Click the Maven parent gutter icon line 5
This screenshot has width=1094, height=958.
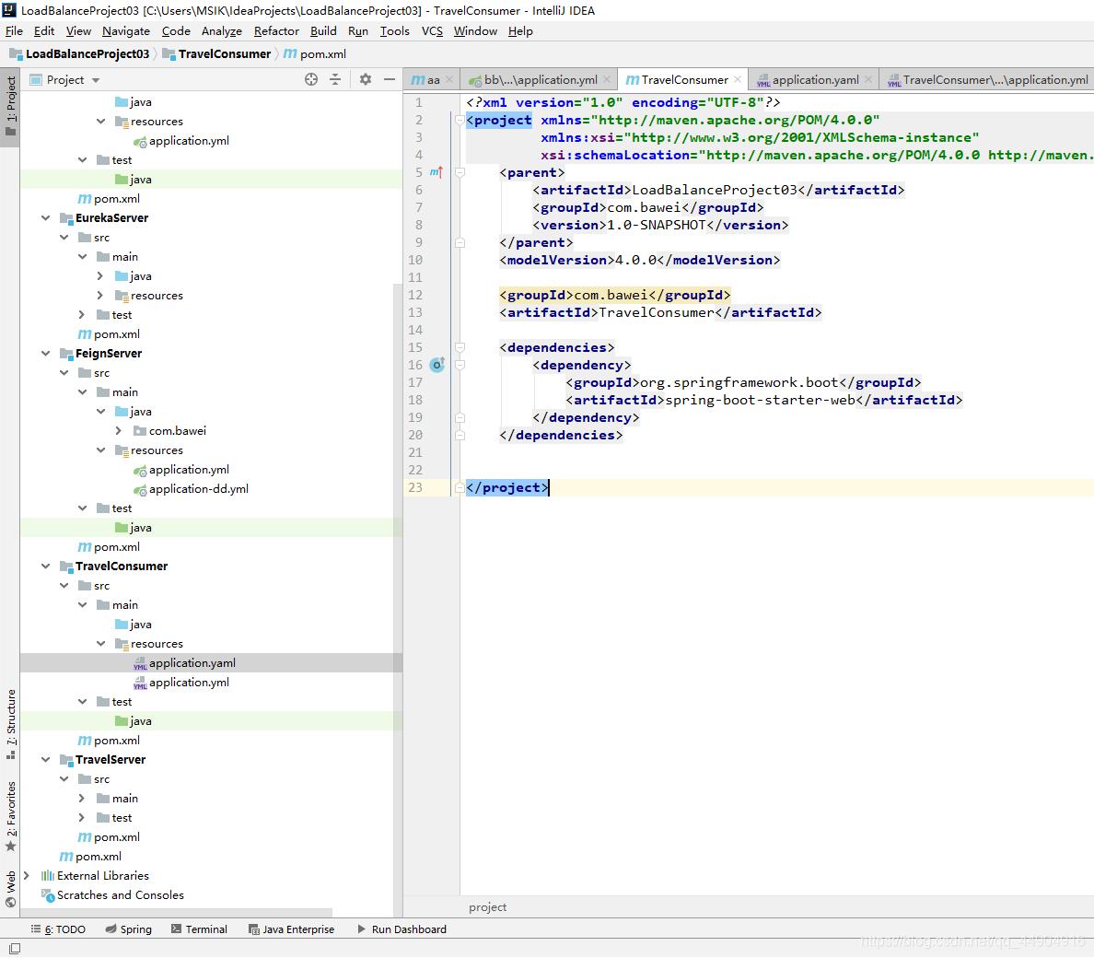[436, 171]
